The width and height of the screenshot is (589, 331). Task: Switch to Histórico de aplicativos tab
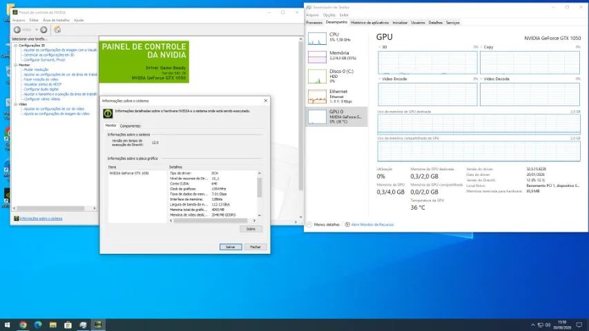click(369, 23)
